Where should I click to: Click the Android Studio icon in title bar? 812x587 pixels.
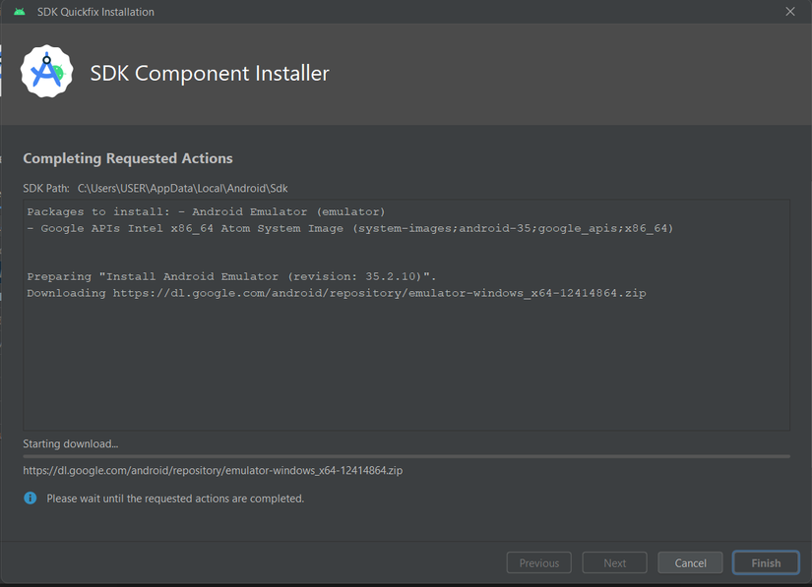point(20,12)
